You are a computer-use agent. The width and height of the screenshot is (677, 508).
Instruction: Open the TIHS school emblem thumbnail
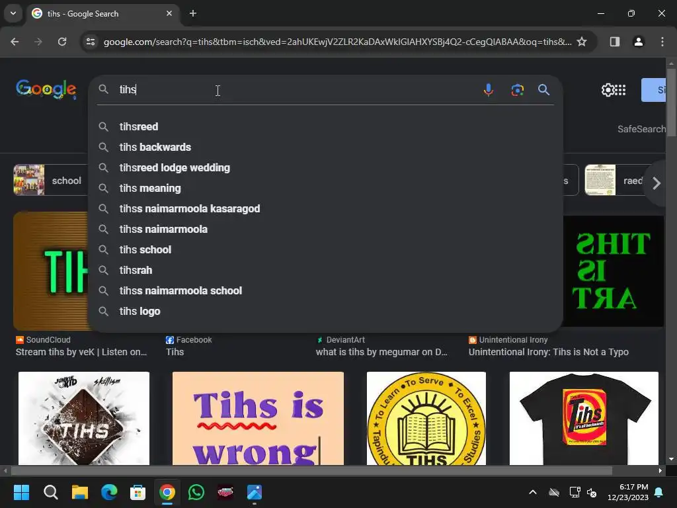pos(426,418)
